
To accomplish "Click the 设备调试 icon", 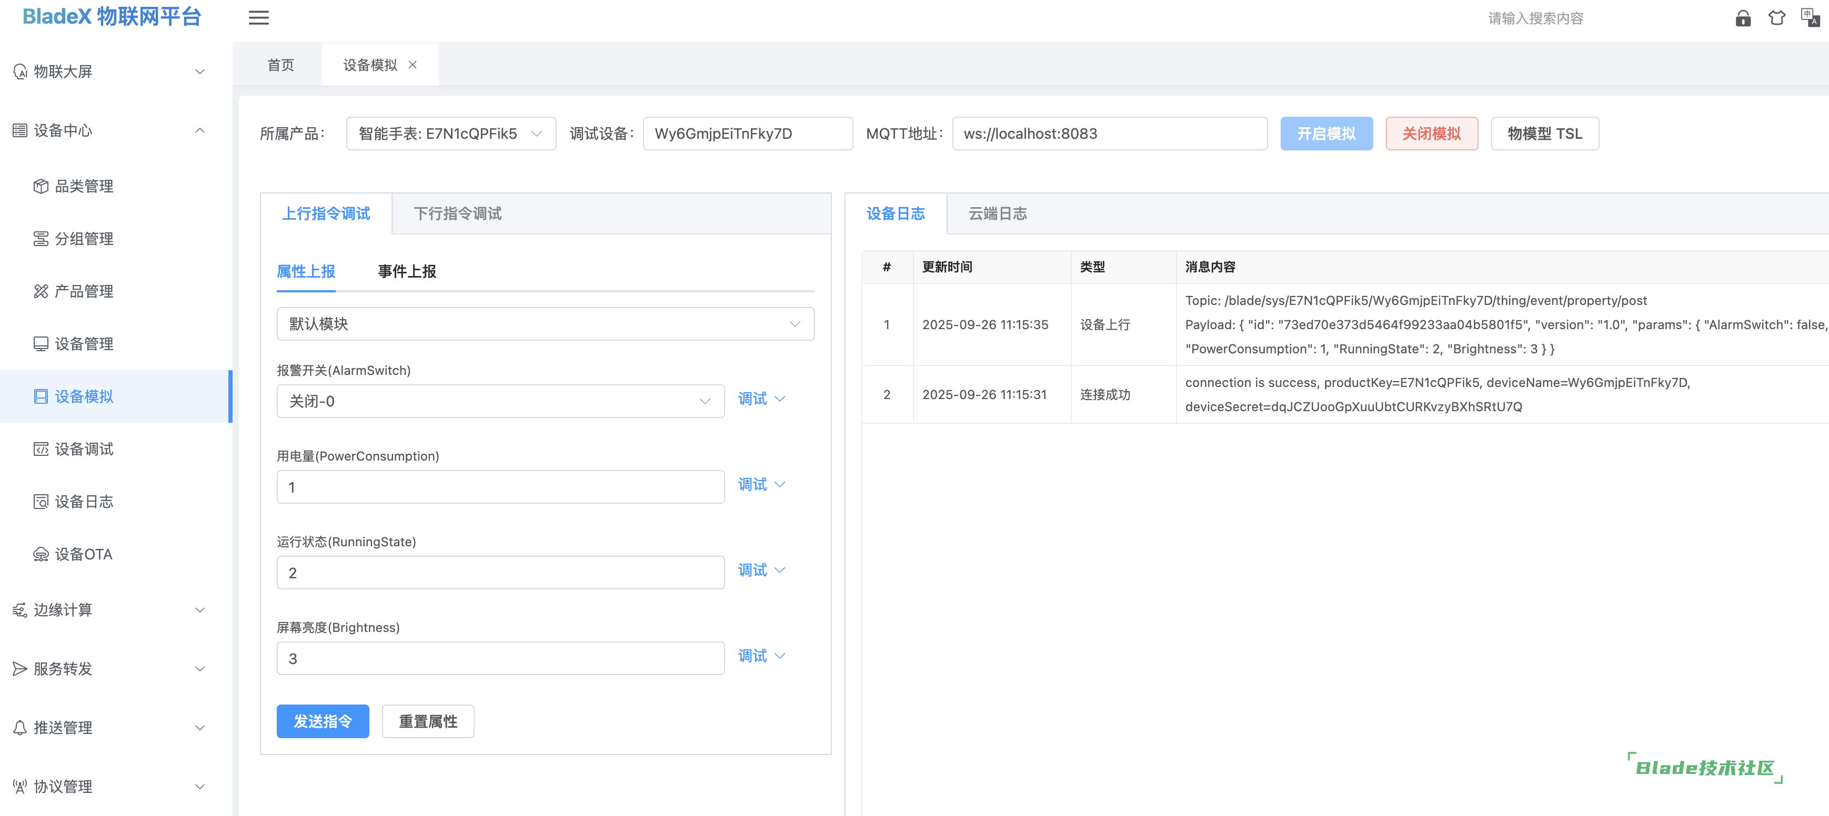I will [x=41, y=448].
